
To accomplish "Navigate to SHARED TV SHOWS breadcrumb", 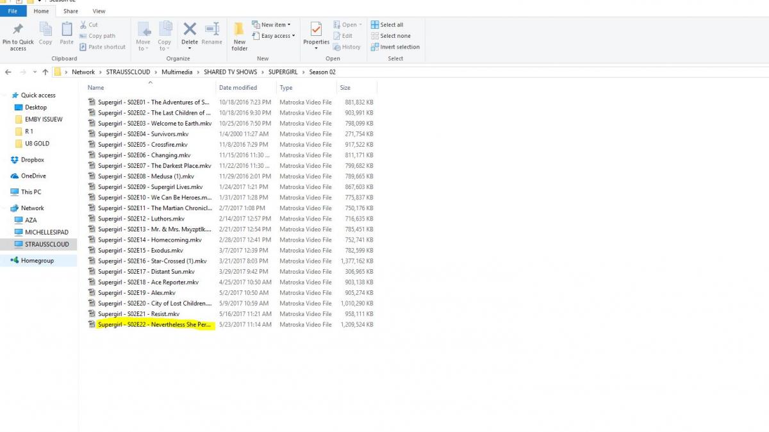I will 231,72.
